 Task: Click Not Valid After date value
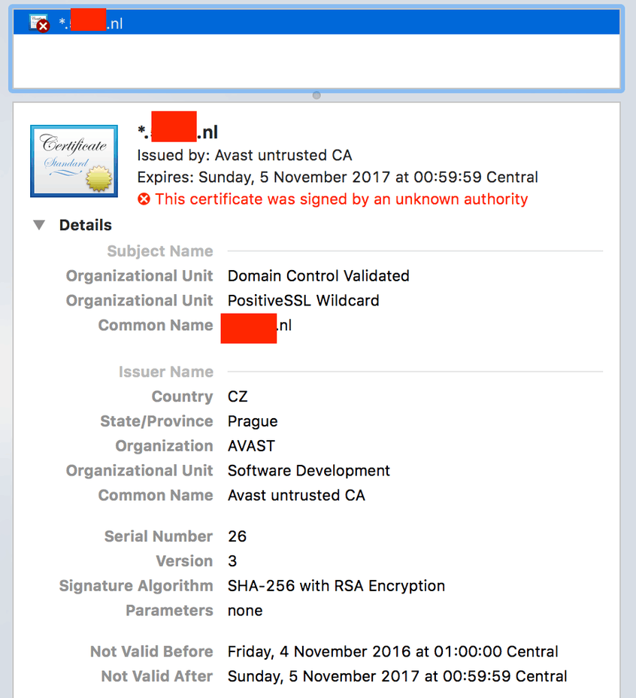click(398, 676)
